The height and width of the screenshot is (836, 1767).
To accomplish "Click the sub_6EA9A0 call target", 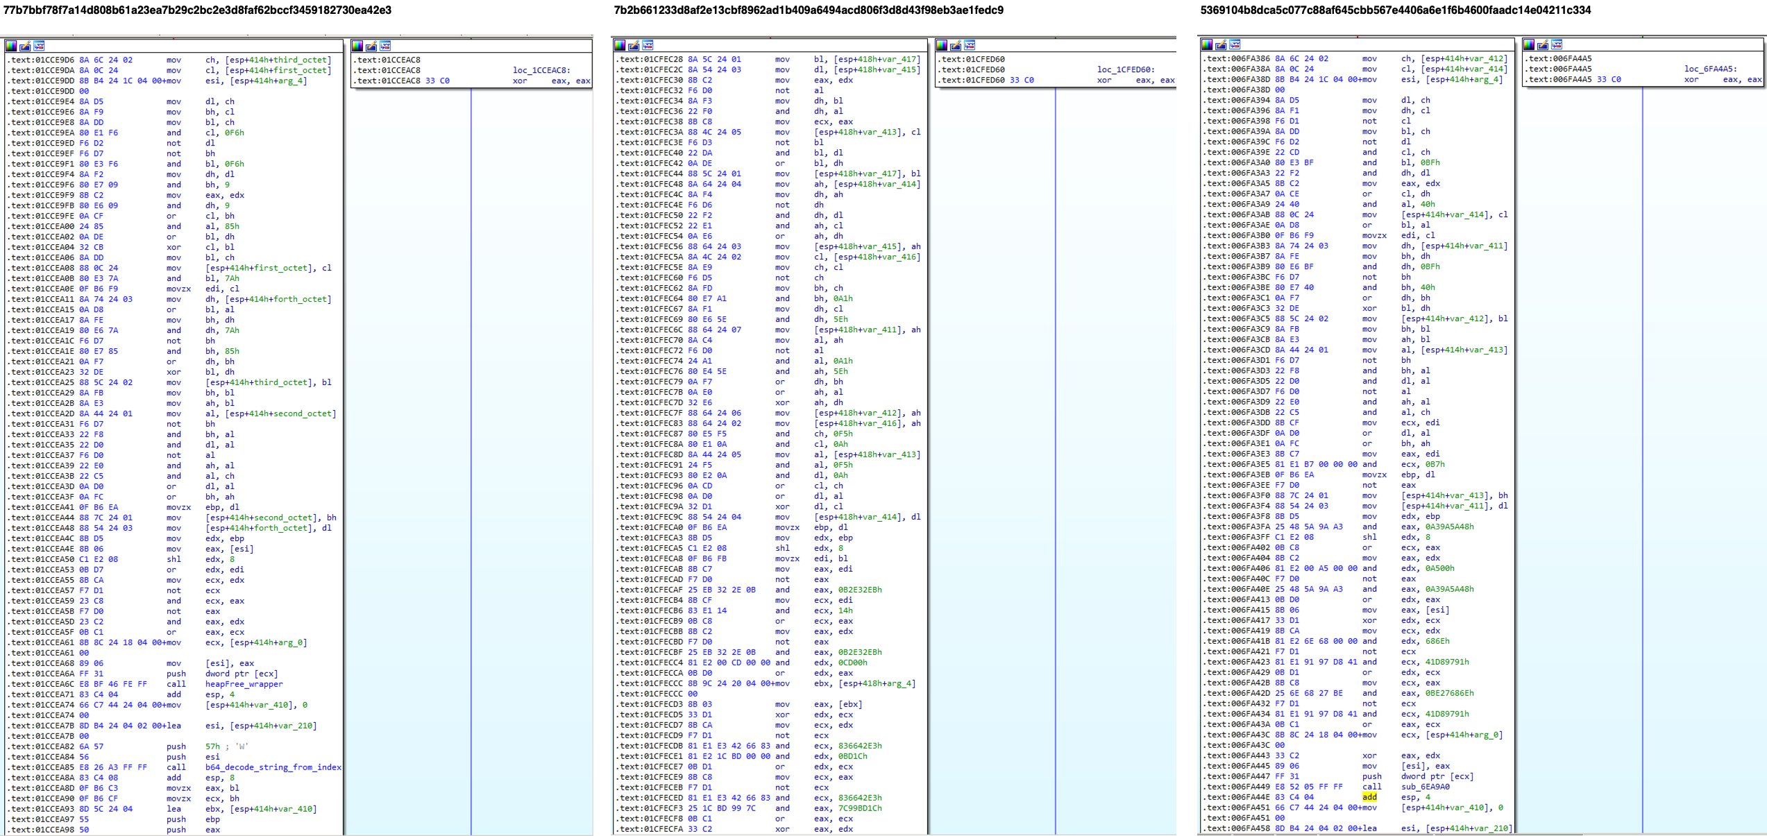I will (1425, 787).
